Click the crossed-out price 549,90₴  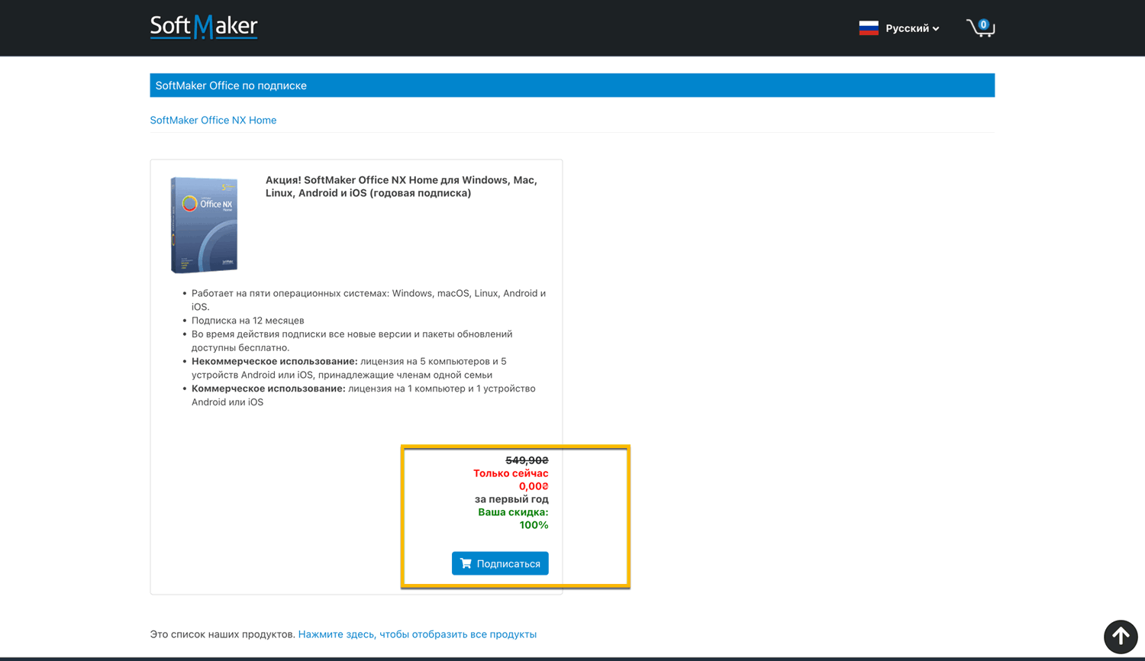coord(527,460)
